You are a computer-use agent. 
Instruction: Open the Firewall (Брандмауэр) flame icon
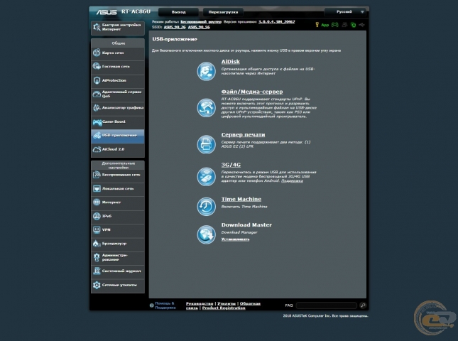(x=97, y=244)
